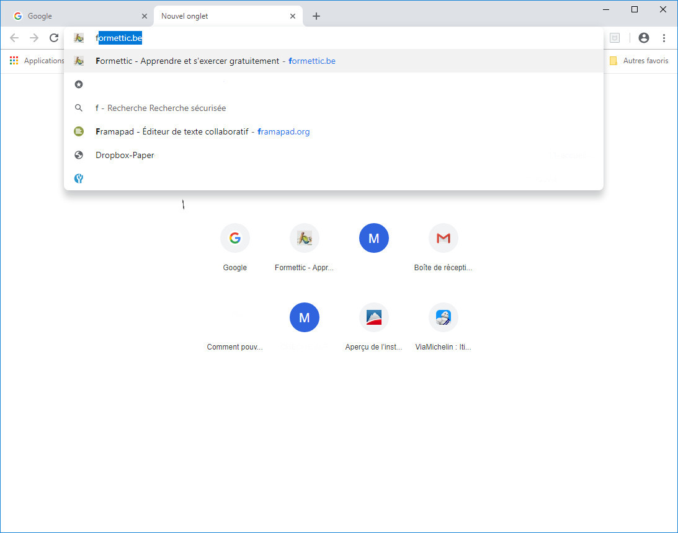The width and height of the screenshot is (678, 533).
Task: Go back to the previous page
Action: 14,38
